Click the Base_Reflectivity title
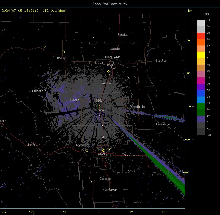This screenshot has width=220, height=215. (110, 4)
